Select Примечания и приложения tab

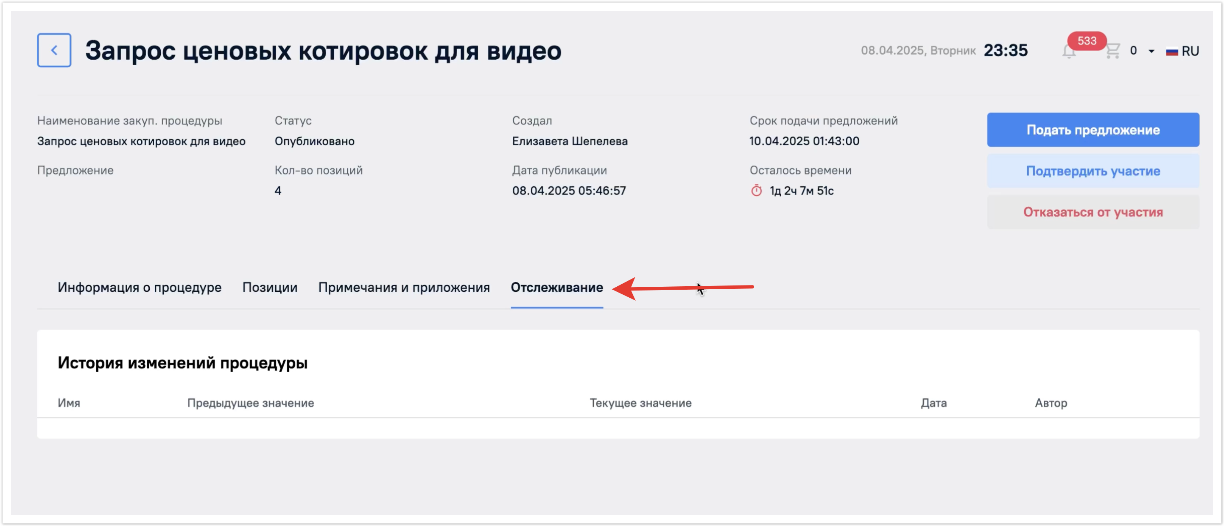[403, 288]
